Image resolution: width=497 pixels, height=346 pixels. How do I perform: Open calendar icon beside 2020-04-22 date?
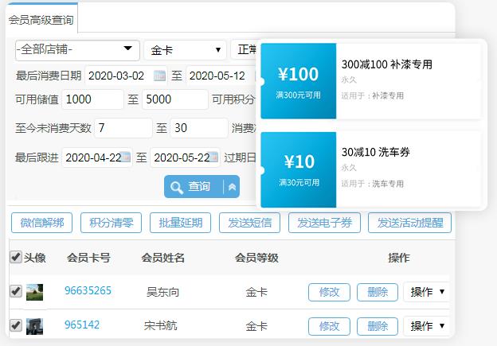126,157
